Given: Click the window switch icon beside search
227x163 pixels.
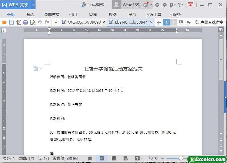Looking at the screenshot, I should (x=188, y=22).
